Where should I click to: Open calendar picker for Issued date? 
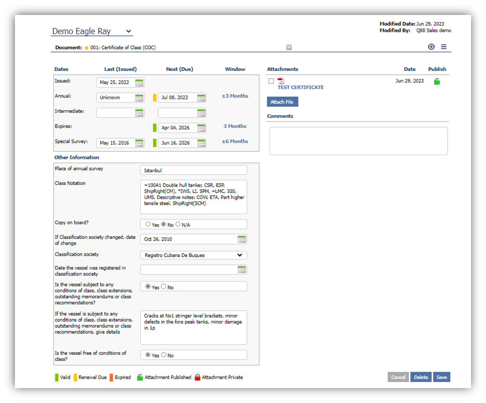point(139,83)
